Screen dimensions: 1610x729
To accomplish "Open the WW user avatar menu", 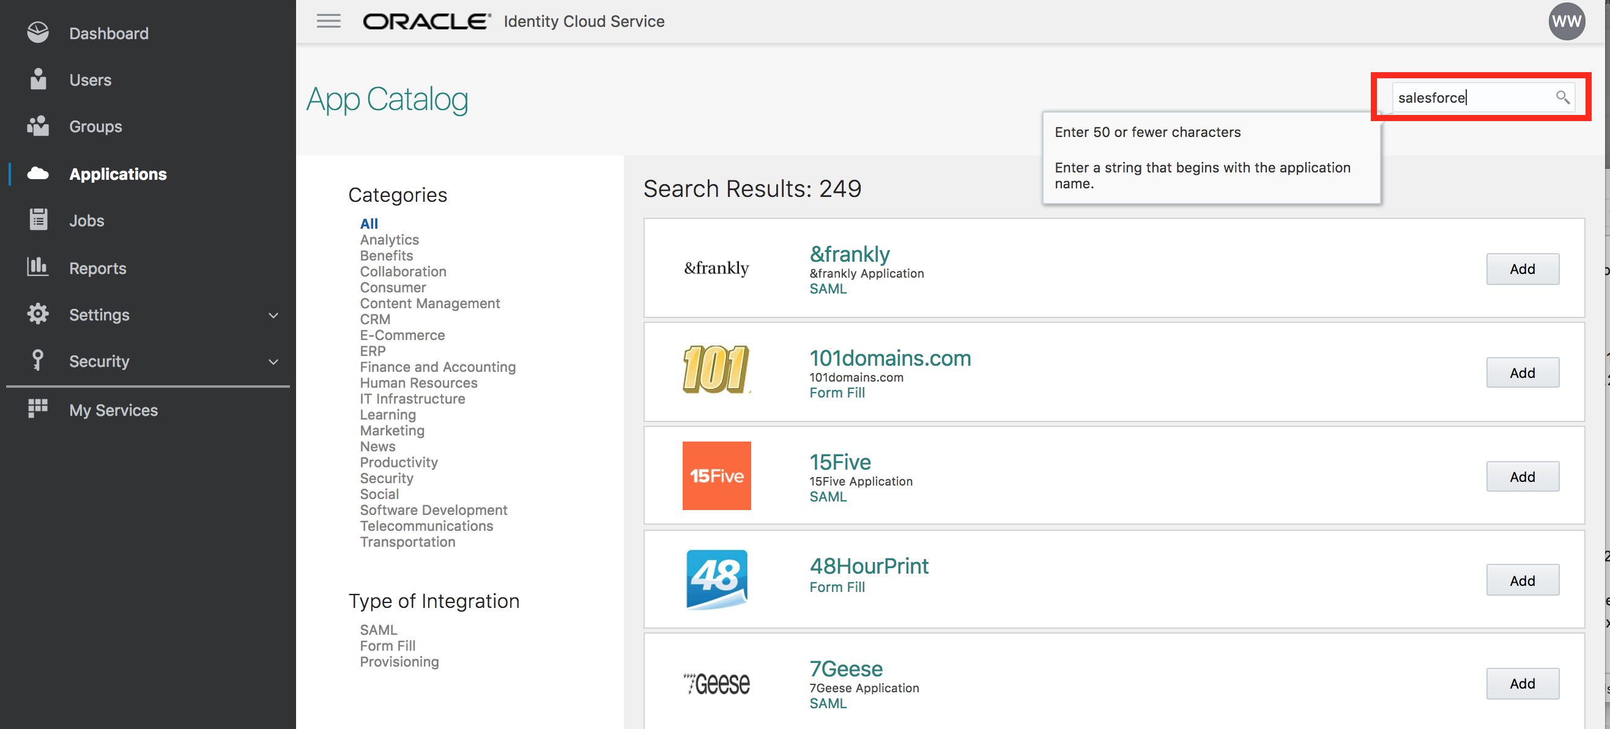I will (1566, 21).
